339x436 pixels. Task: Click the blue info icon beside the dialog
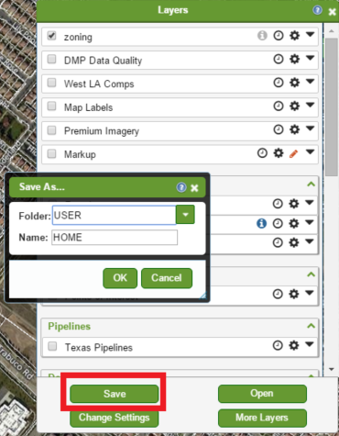point(261,223)
